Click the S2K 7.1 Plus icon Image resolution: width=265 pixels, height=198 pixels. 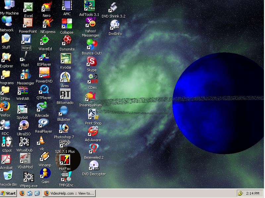coord(65,144)
